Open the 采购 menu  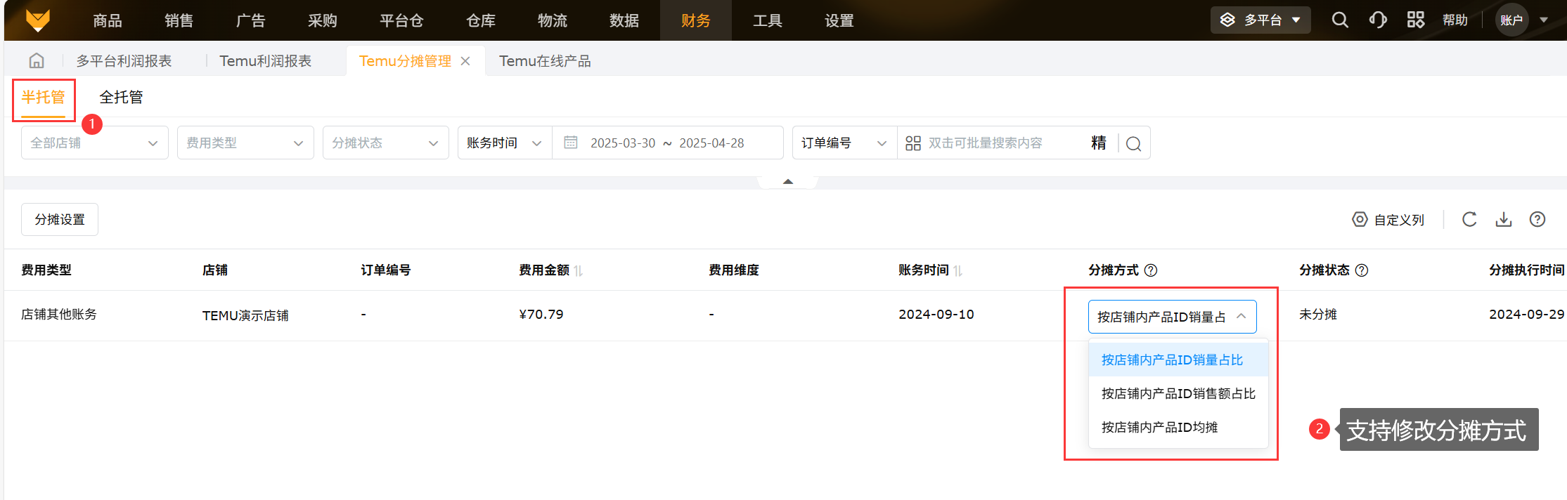[323, 20]
